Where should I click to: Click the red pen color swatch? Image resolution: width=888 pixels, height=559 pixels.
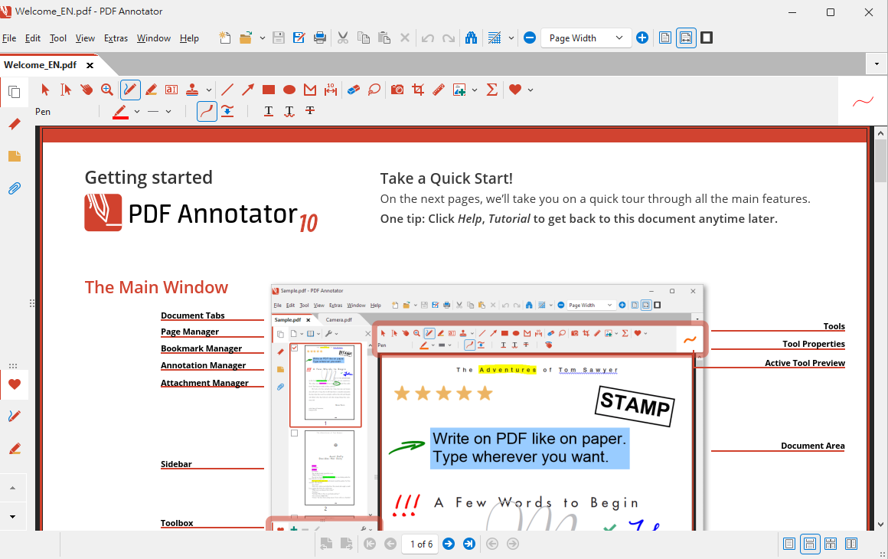[120, 112]
